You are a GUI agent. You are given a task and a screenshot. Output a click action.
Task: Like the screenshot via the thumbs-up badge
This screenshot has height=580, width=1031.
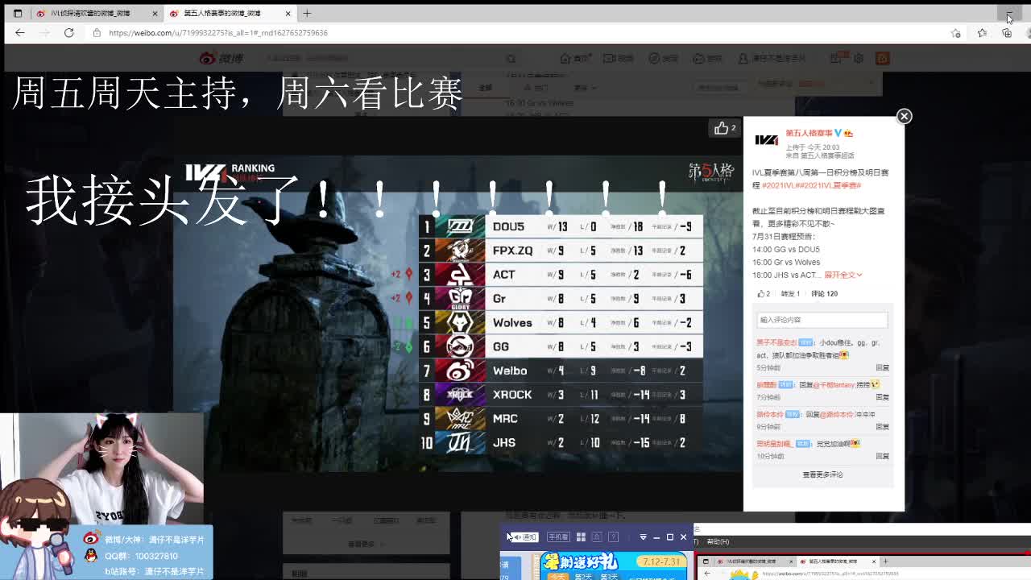click(x=723, y=128)
